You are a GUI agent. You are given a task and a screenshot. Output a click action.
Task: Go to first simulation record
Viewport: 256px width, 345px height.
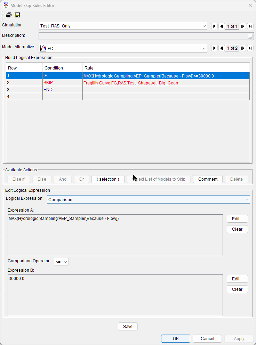click(x=214, y=26)
